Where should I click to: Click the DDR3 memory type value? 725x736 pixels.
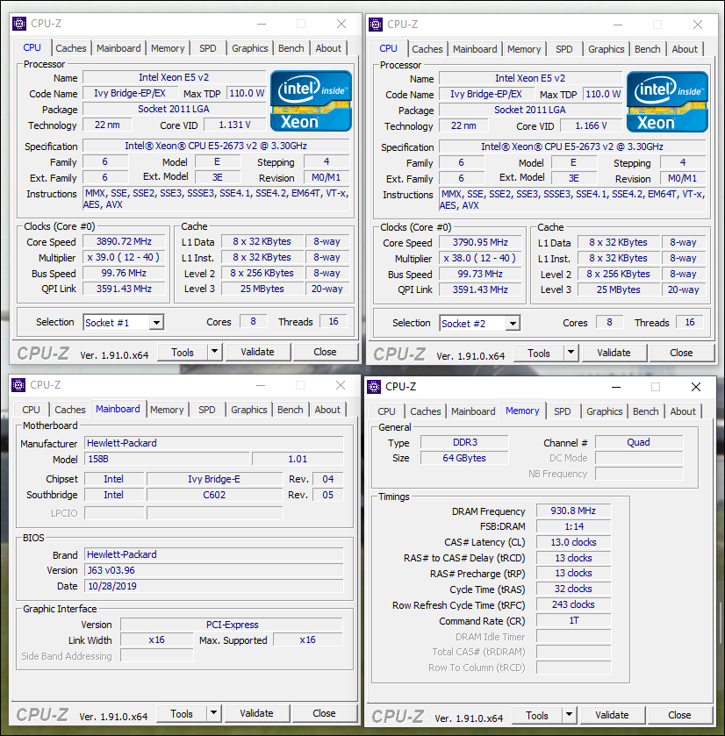464,442
